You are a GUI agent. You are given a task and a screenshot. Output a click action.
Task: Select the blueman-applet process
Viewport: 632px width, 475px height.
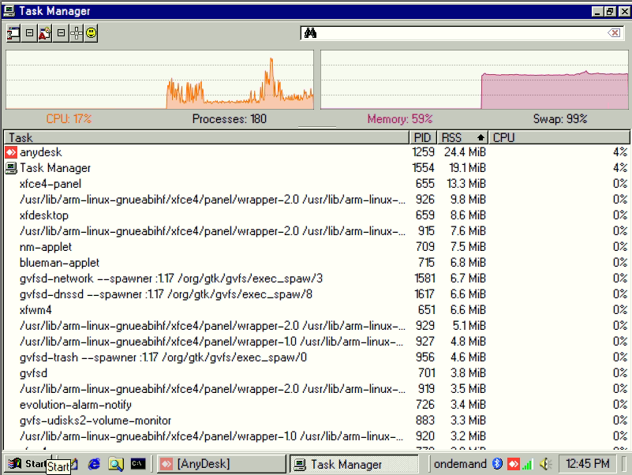click(317, 263)
